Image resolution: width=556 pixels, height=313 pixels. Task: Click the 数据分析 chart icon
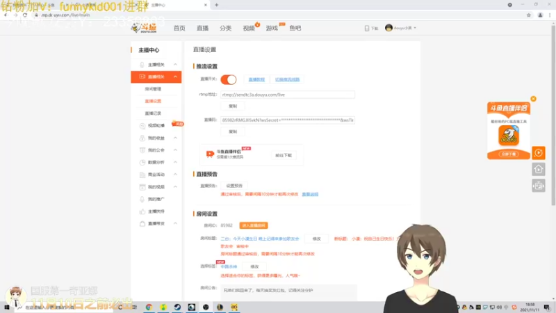(x=142, y=162)
